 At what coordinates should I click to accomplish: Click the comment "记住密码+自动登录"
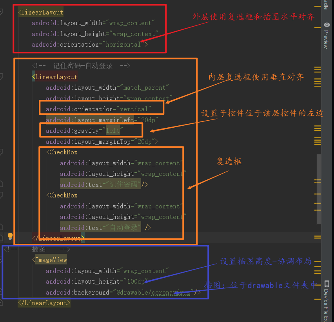coord(83,66)
